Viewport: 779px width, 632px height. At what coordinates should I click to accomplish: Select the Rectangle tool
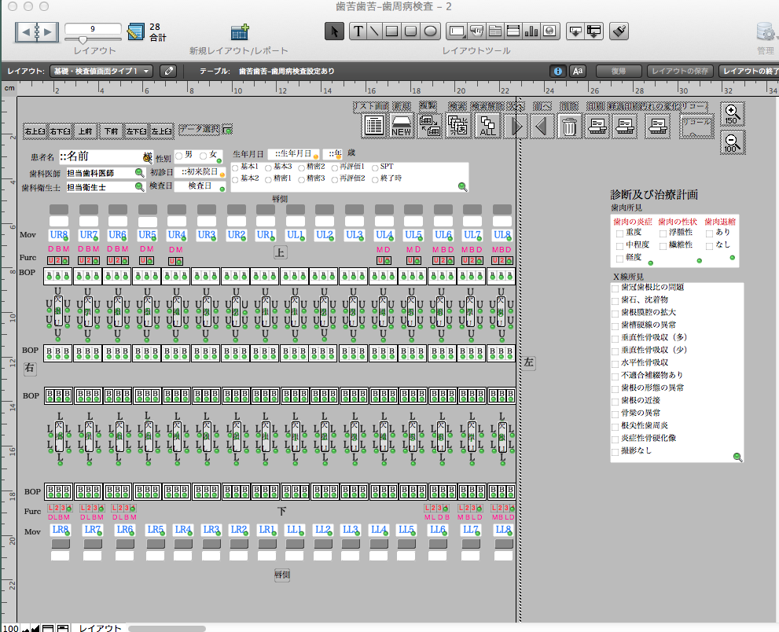pyautogui.click(x=392, y=31)
